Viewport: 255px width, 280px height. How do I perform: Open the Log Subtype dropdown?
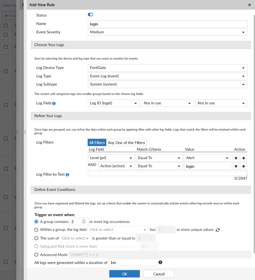pyautogui.click(x=167, y=84)
